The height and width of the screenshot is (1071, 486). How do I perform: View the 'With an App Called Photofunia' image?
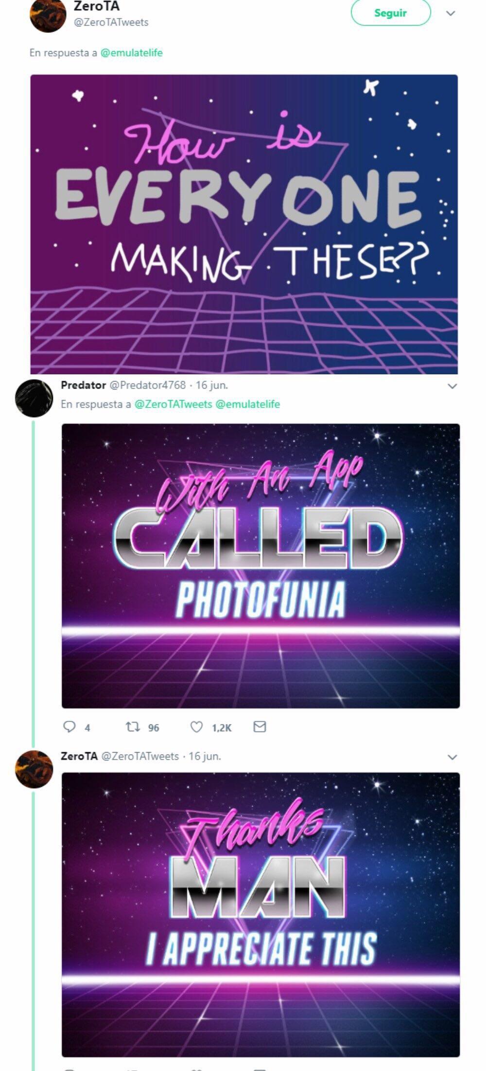(x=260, y=566)
